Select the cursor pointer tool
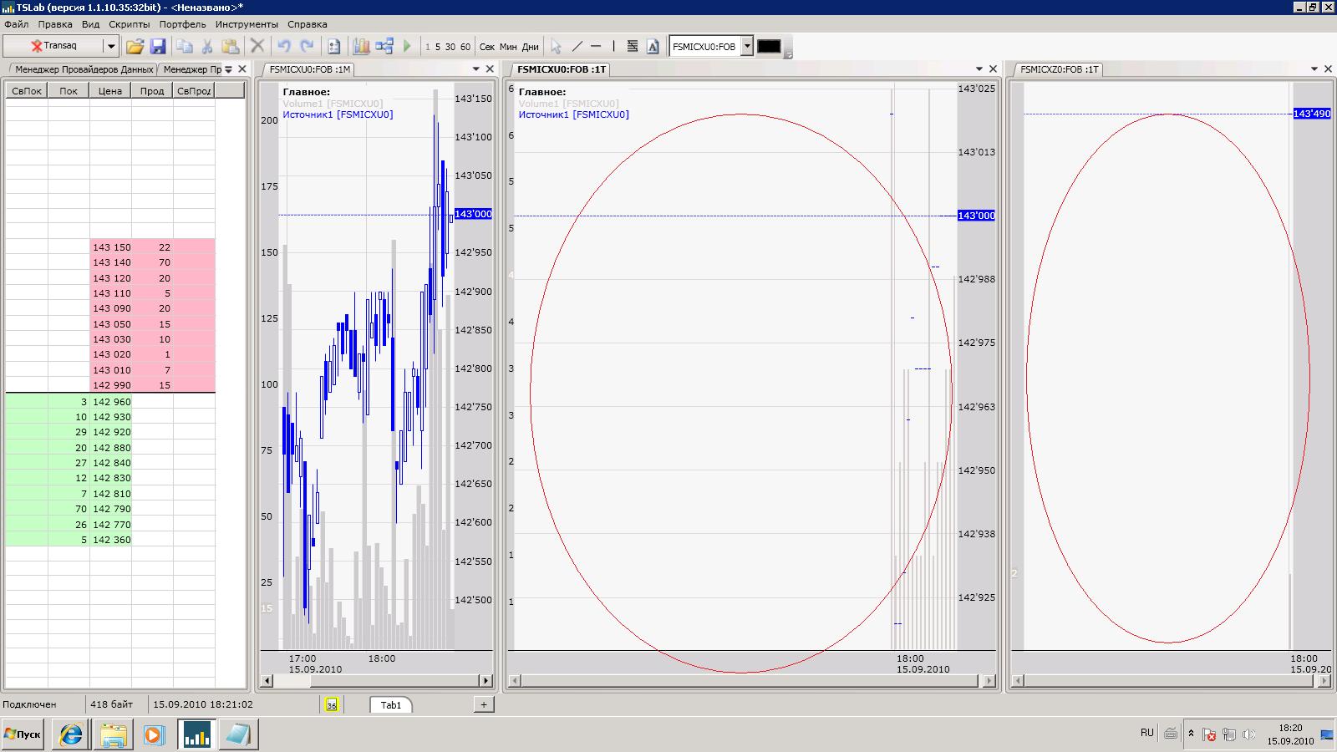 556,47
